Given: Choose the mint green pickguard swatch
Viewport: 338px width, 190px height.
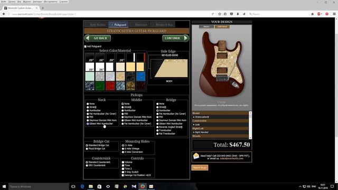Looking at the screenshot, I should point(90,76).
